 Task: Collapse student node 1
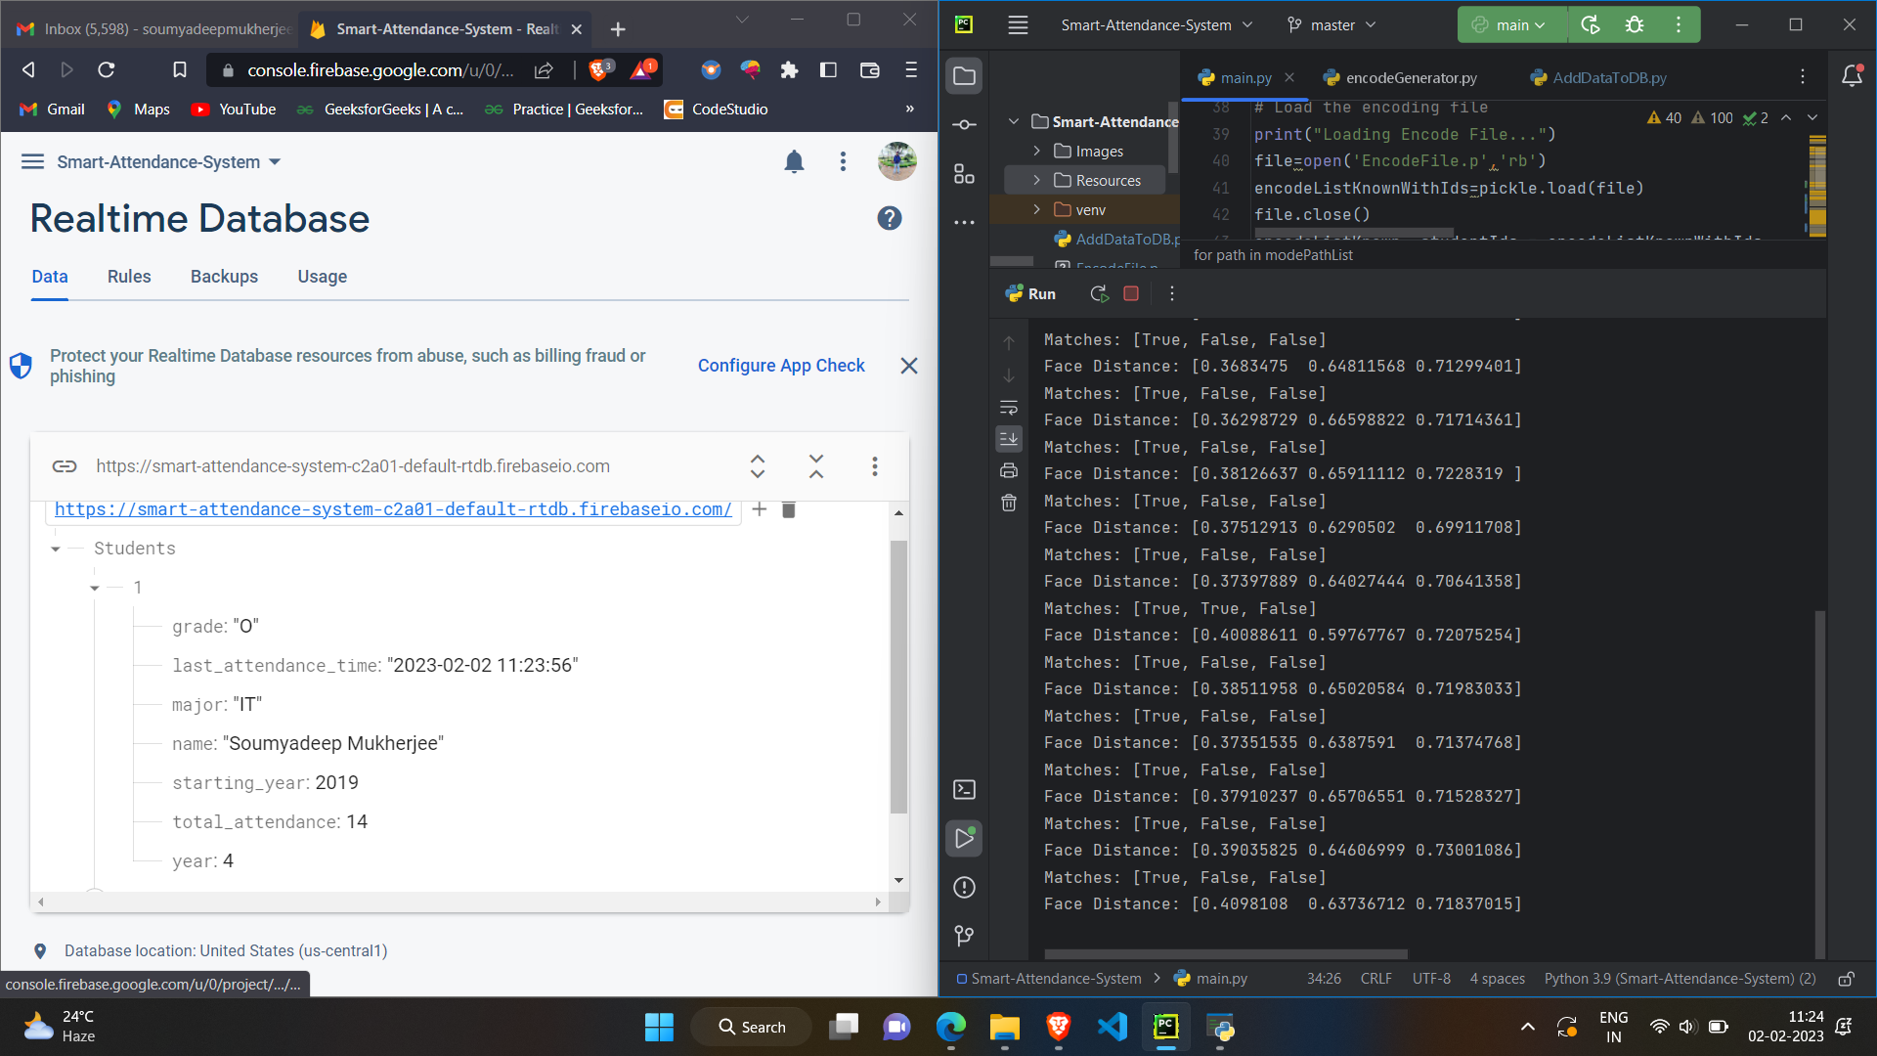pyautogui.click(x=95, y=588)
